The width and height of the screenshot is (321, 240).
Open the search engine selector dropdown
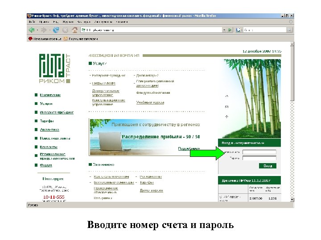pos(242,30)
